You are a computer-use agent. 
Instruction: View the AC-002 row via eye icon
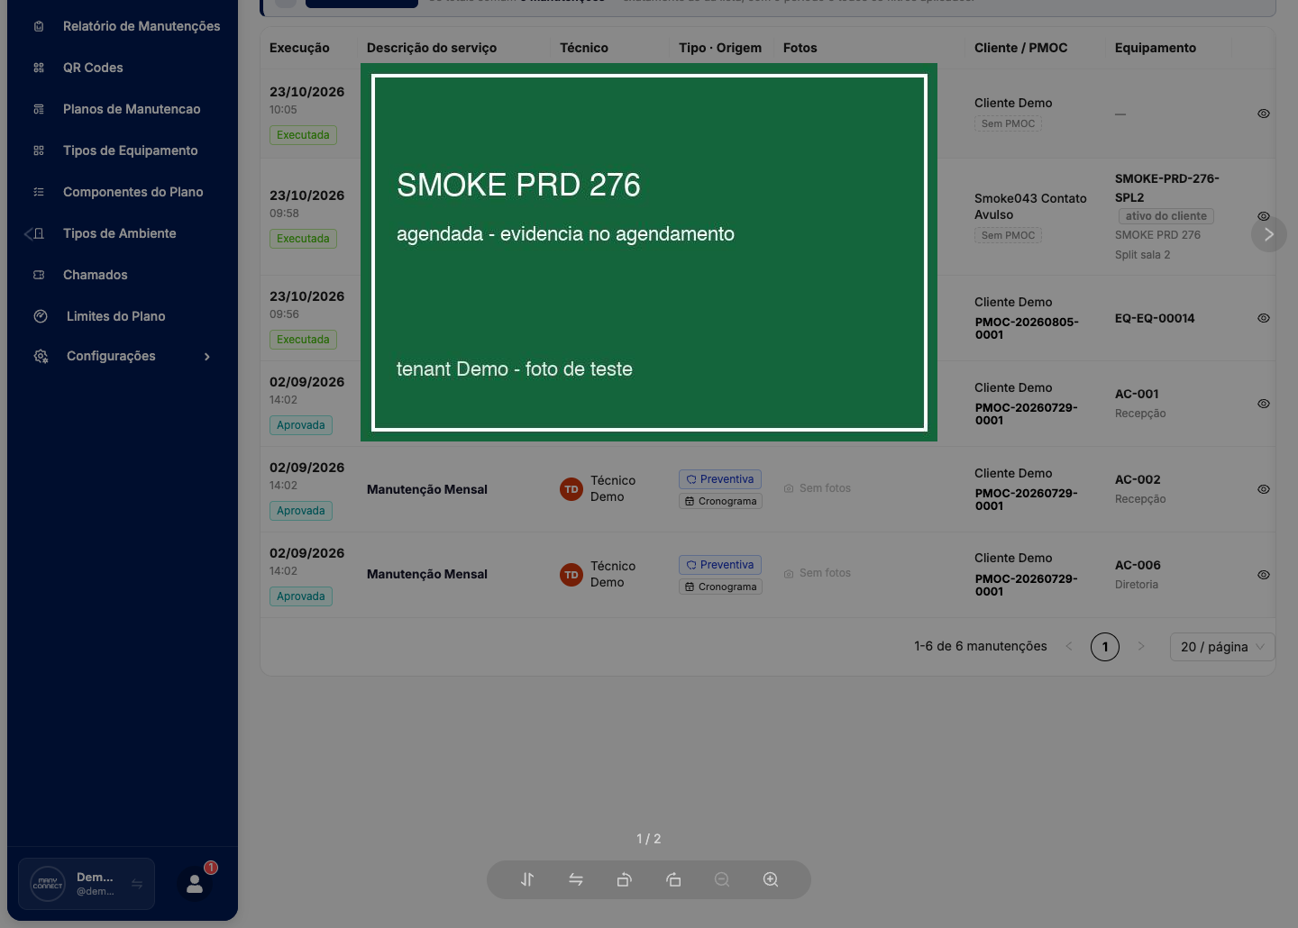coord(1264,489)
